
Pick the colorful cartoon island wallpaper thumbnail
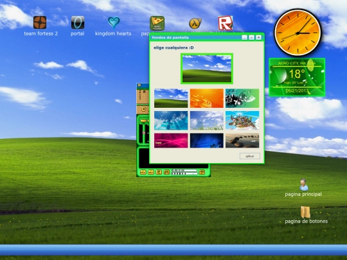click(x=242, y=121)
